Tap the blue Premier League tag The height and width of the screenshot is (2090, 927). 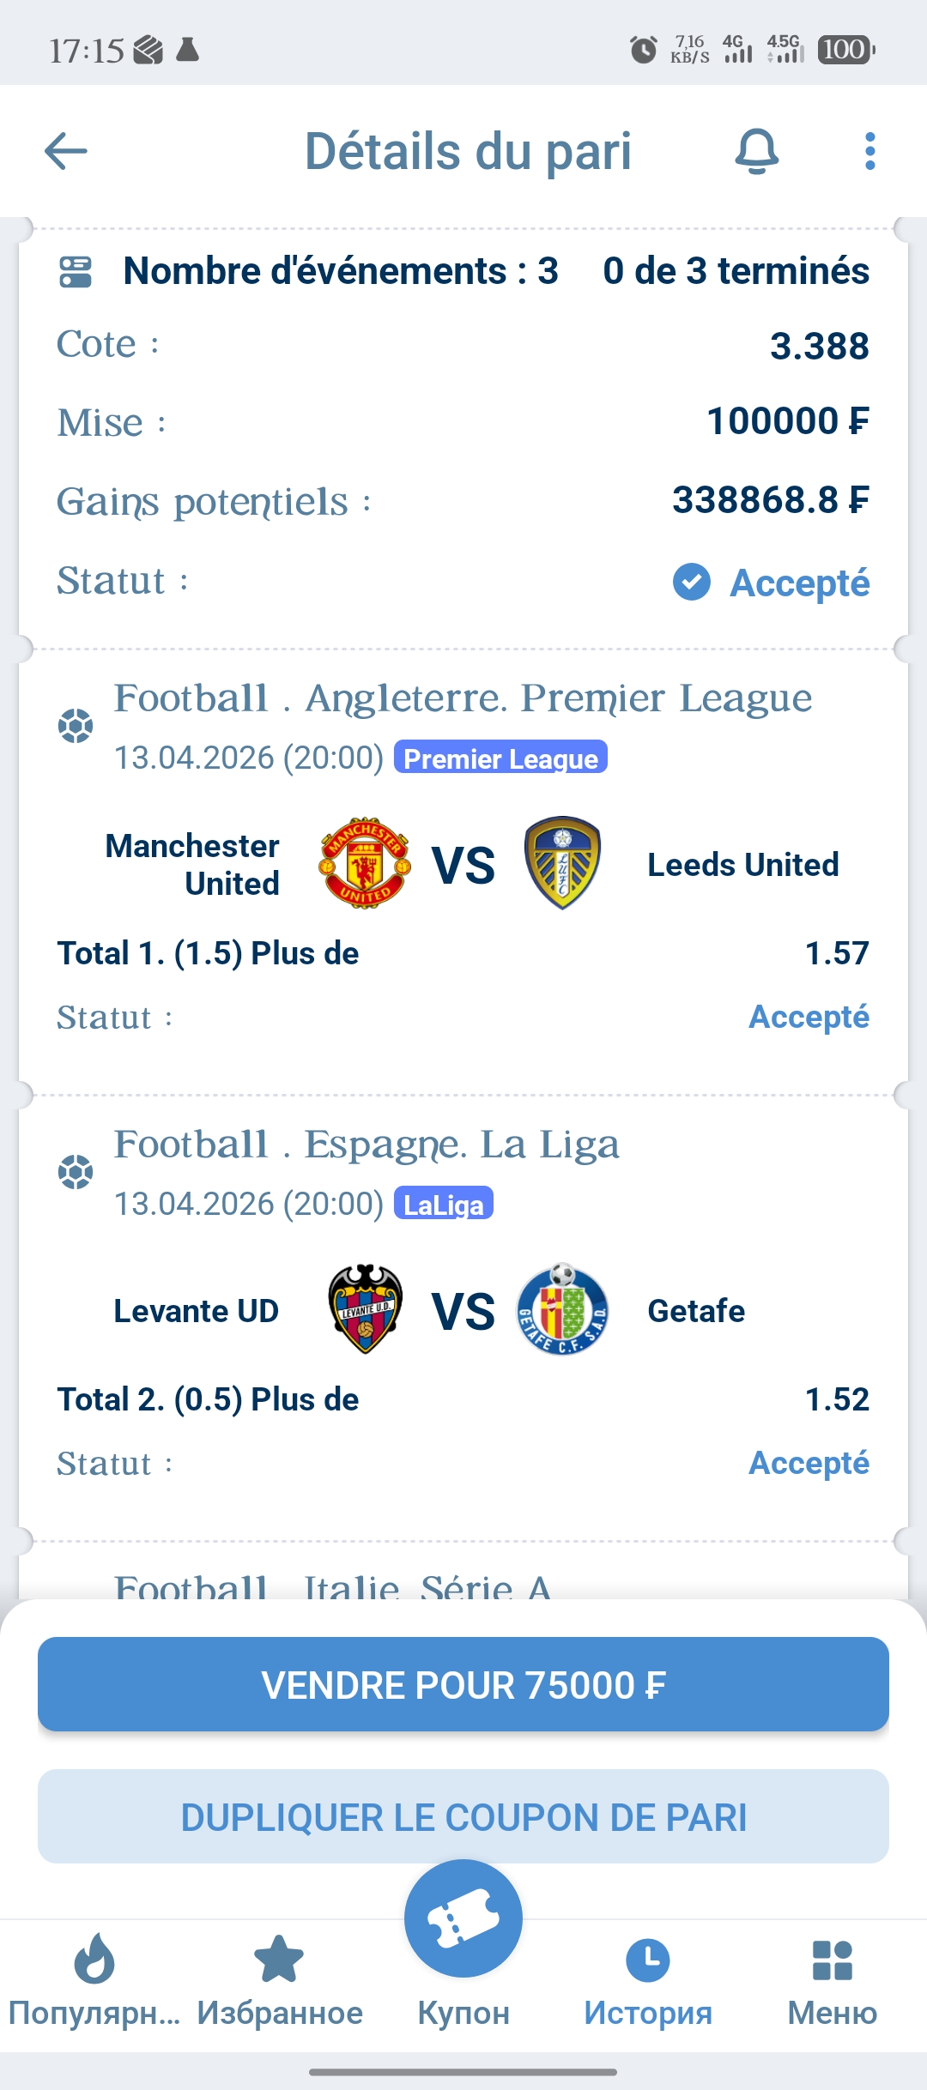[x=500, y=758]
